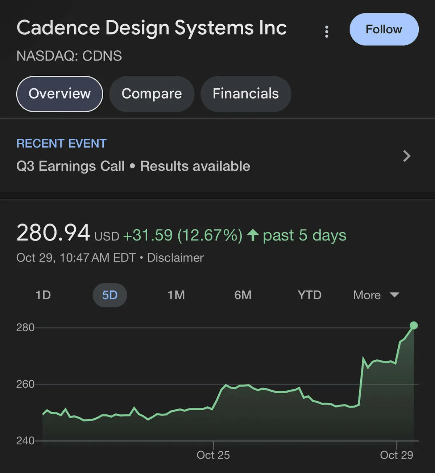Switch the chart to 1M range
The image size is (435, 473).
pos(176,295)
